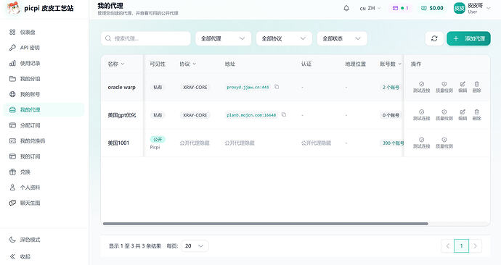This screenshot has height=265, width=501.
Task: Run quality check for 美国gpt优化
Action: pos(444,114)
